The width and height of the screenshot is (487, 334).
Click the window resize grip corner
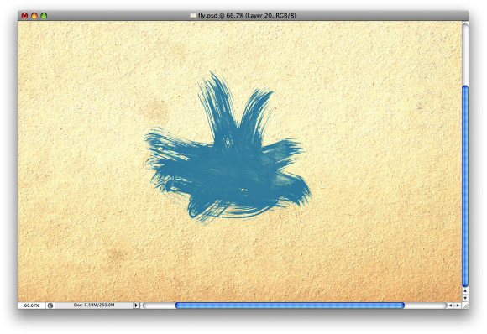click(x=465, y=305)
